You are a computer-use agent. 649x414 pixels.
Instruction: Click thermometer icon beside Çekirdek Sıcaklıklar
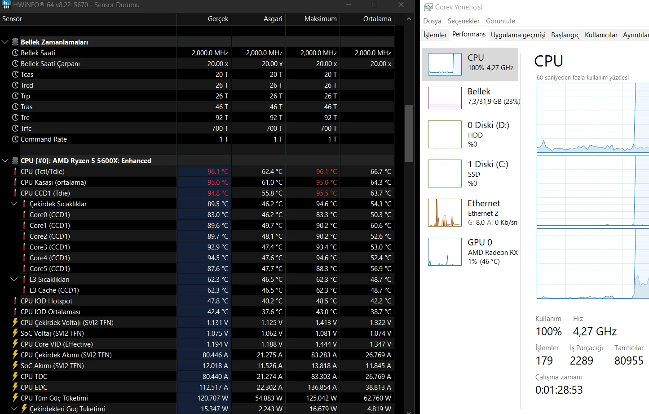click(x=24, y=204)
